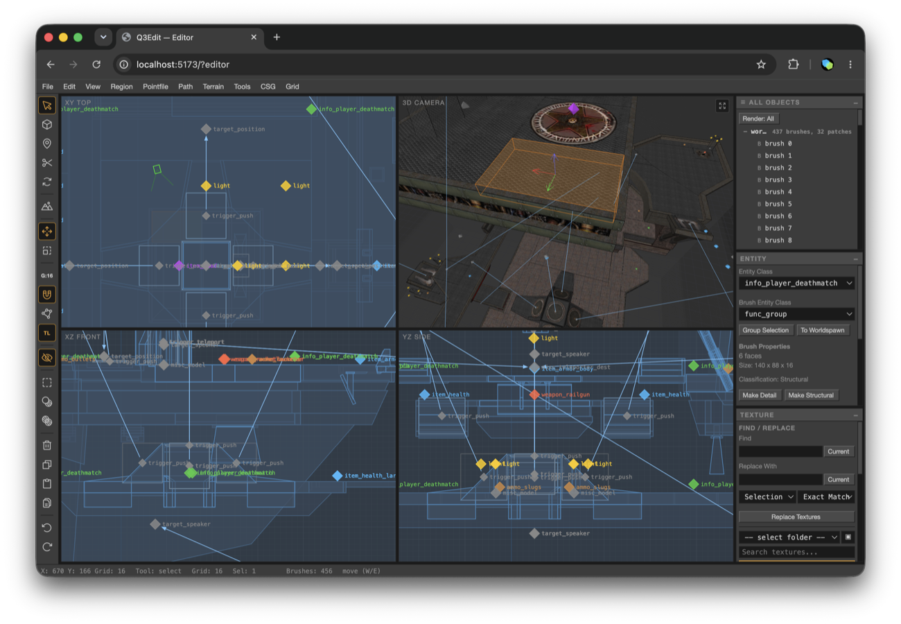
Task: Reload the localhost page
Action: pos(96,64)
